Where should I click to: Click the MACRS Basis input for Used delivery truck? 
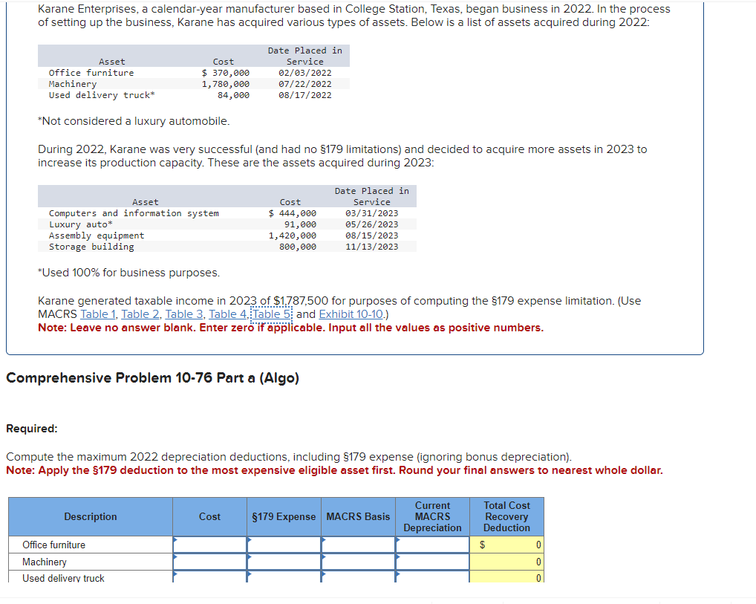[358, 577]
